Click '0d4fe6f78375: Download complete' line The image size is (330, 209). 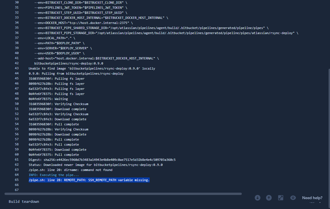pos(57,150)
